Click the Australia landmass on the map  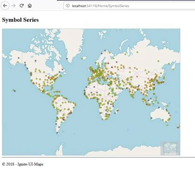click(160, 114)
